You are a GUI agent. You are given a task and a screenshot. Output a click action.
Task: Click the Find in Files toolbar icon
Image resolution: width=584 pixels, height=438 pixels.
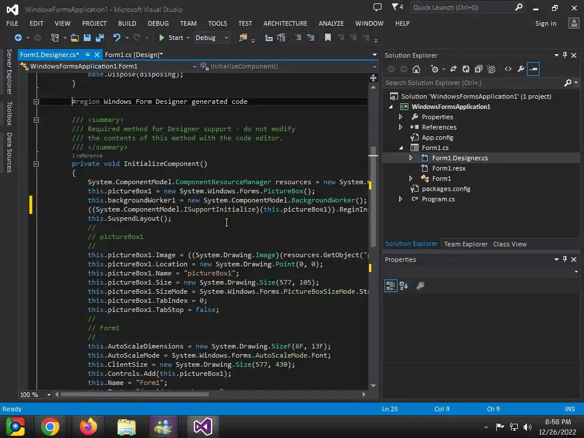coord(243,38)
